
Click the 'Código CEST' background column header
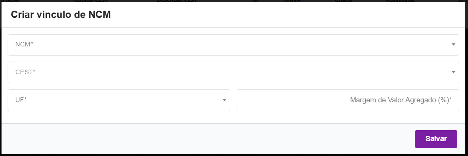point(90,1)
